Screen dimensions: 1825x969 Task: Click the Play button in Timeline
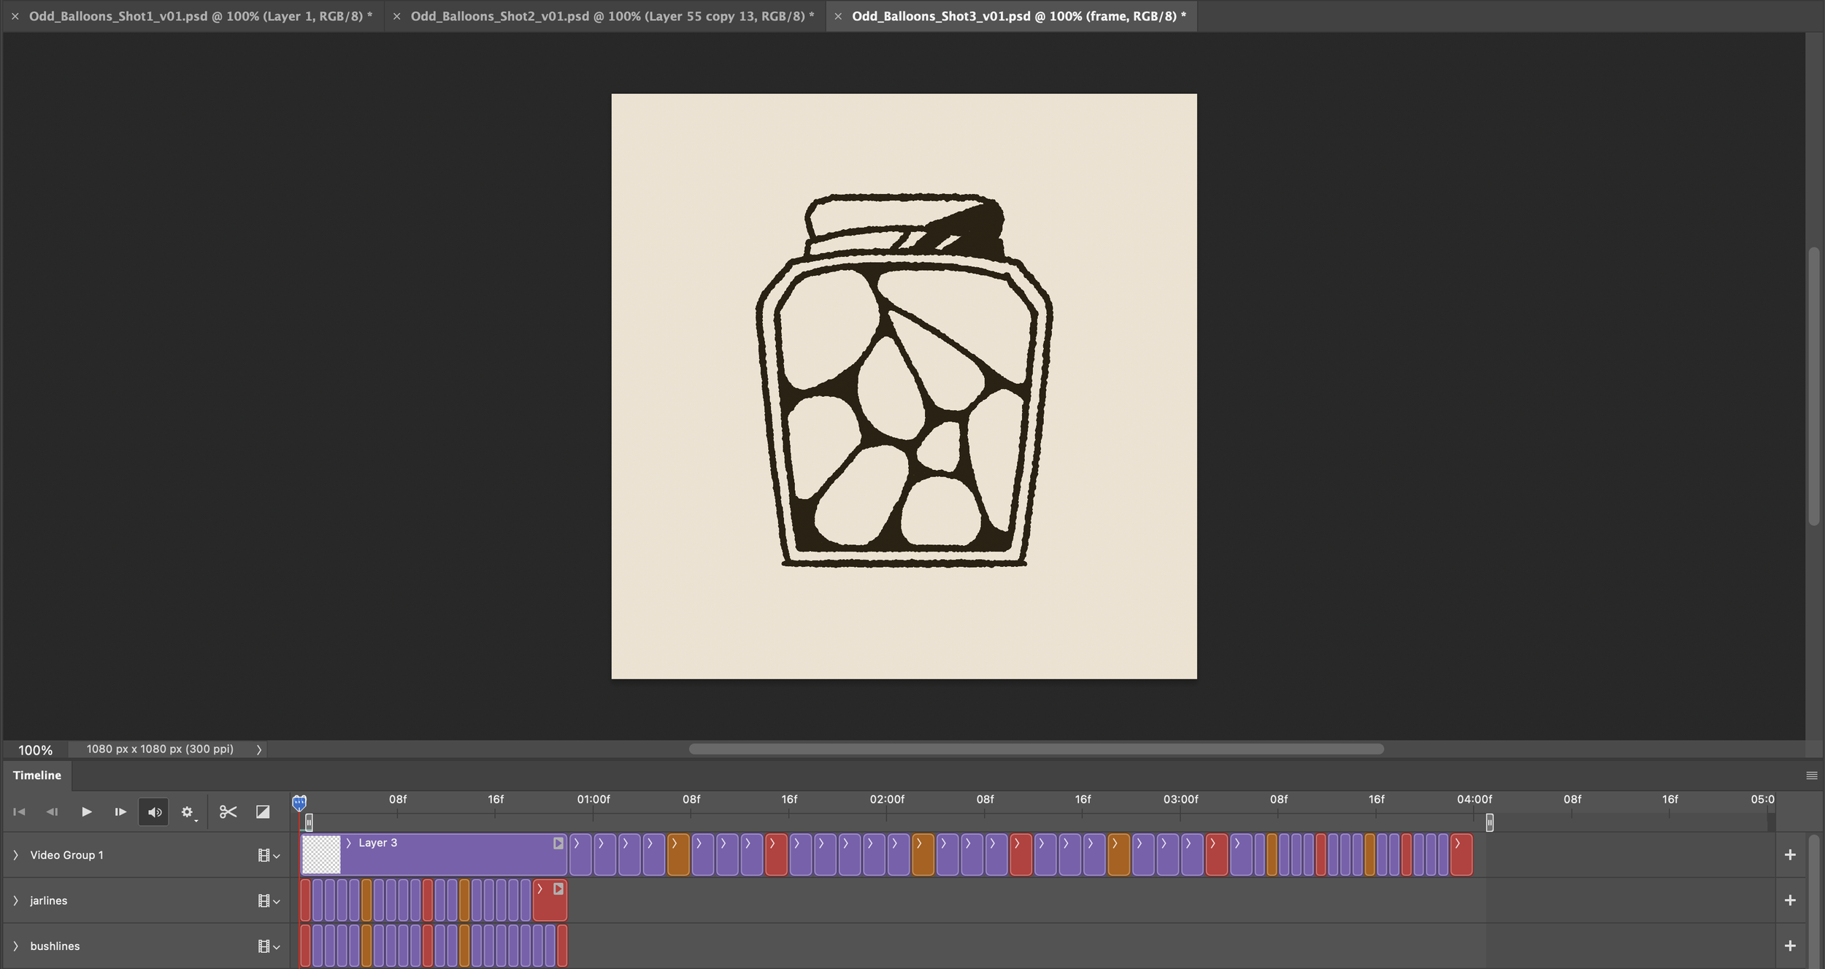pyautogui.click(x=86, y=812)
